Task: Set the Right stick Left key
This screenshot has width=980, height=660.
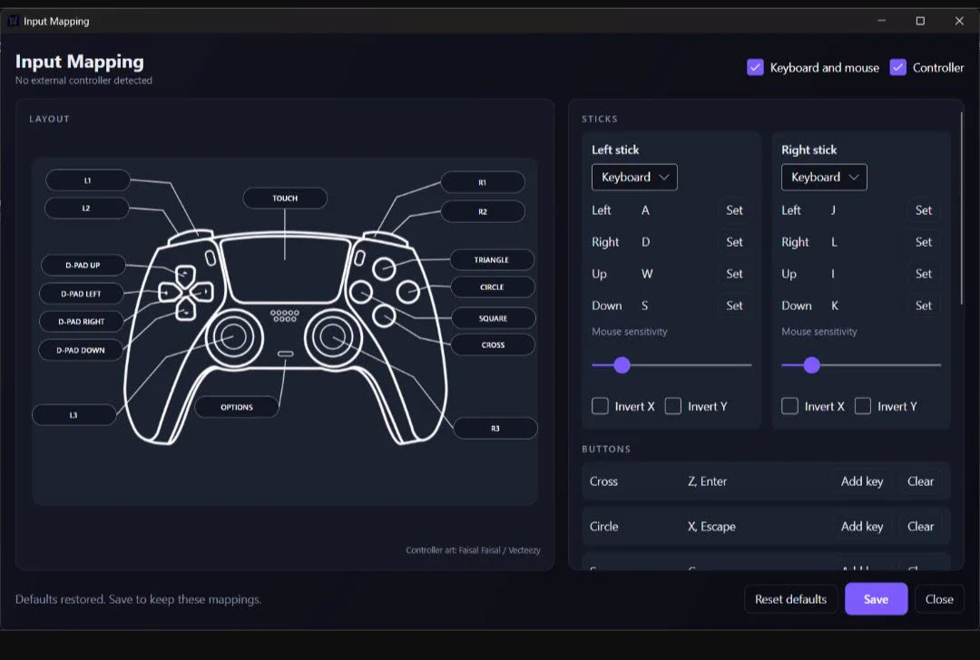Action: 924,210
